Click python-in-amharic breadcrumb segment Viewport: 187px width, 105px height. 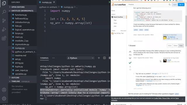(x=48, y=7)
